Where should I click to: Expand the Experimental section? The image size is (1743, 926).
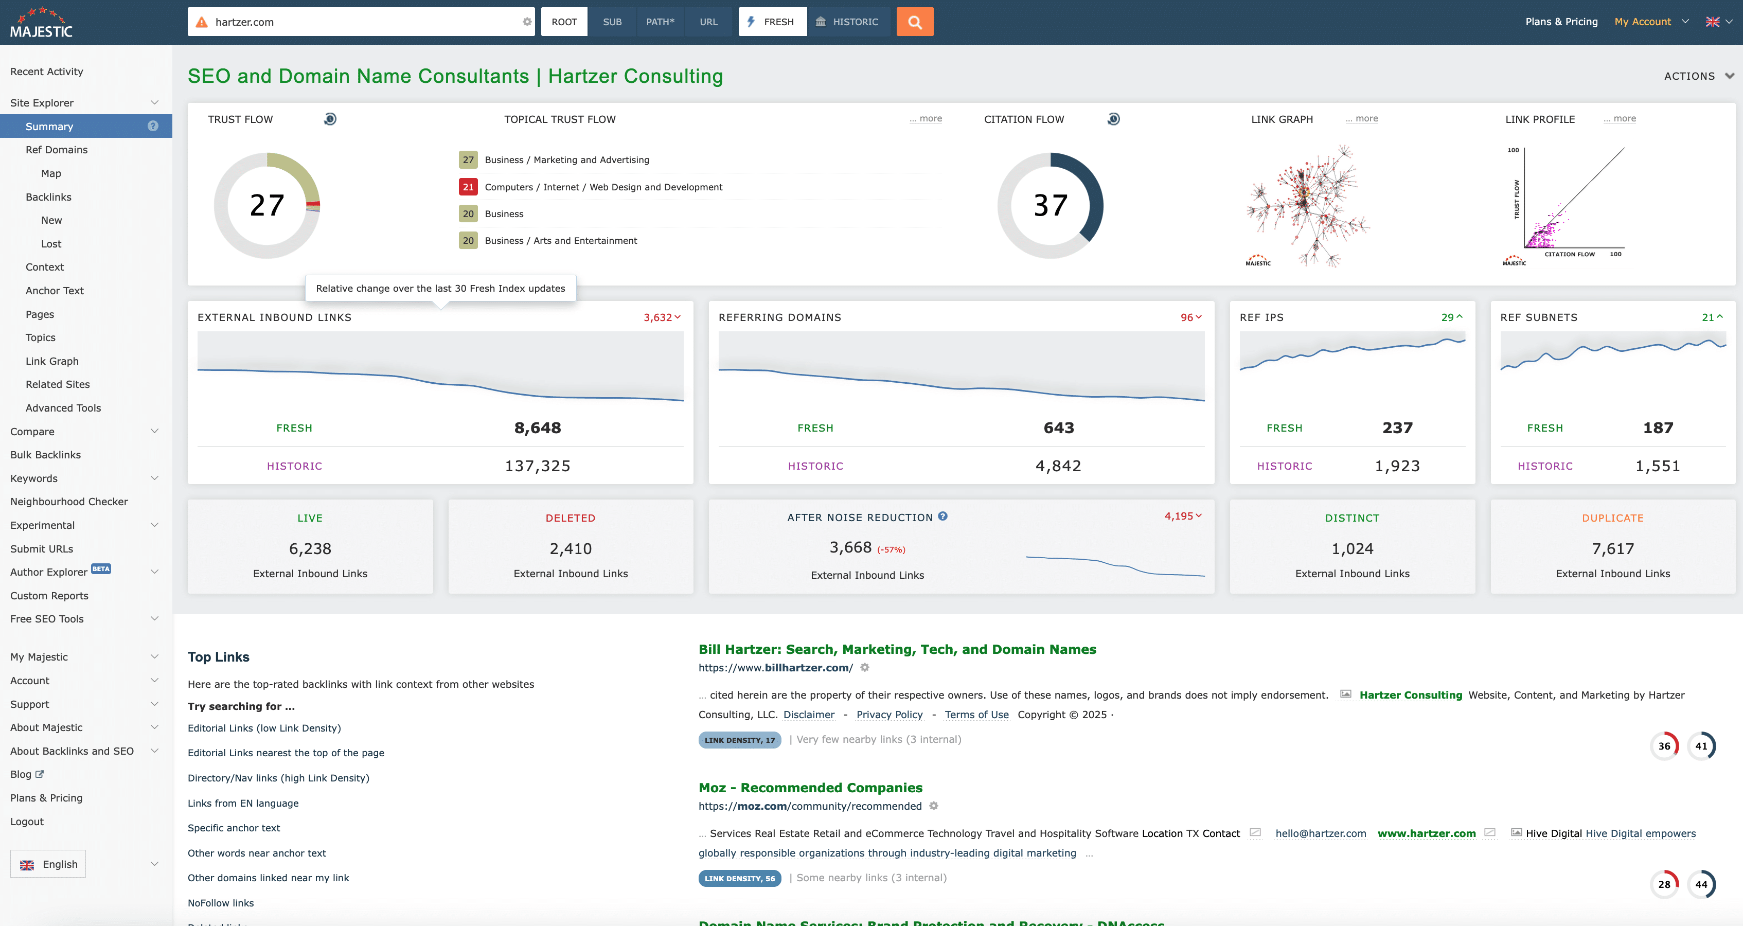click(x=154, y=525)
